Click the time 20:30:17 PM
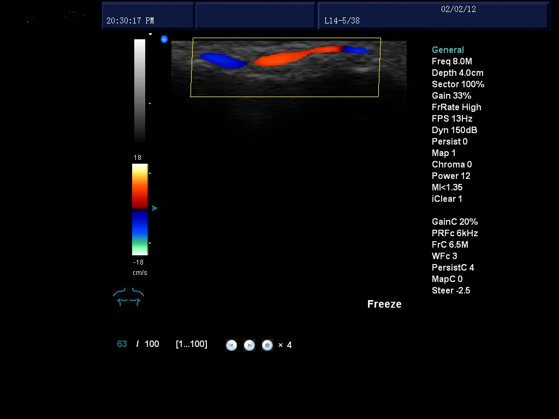Screen dimensions: 559x419 coord(130,21)
